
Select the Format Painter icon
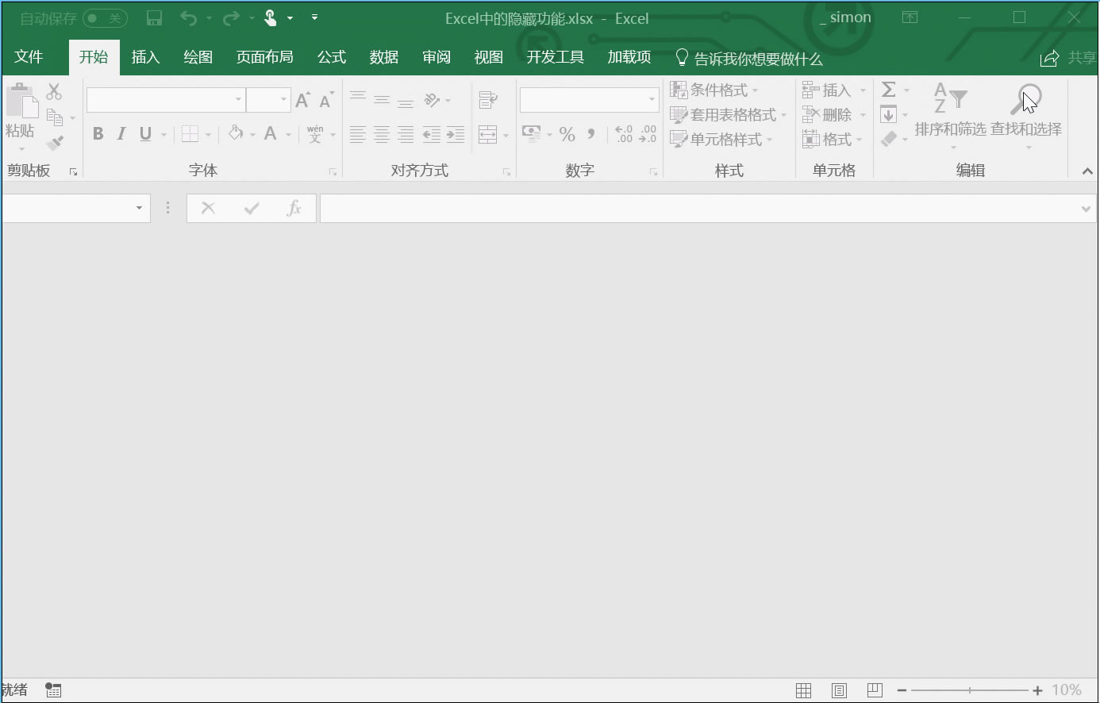pos(52,143)
